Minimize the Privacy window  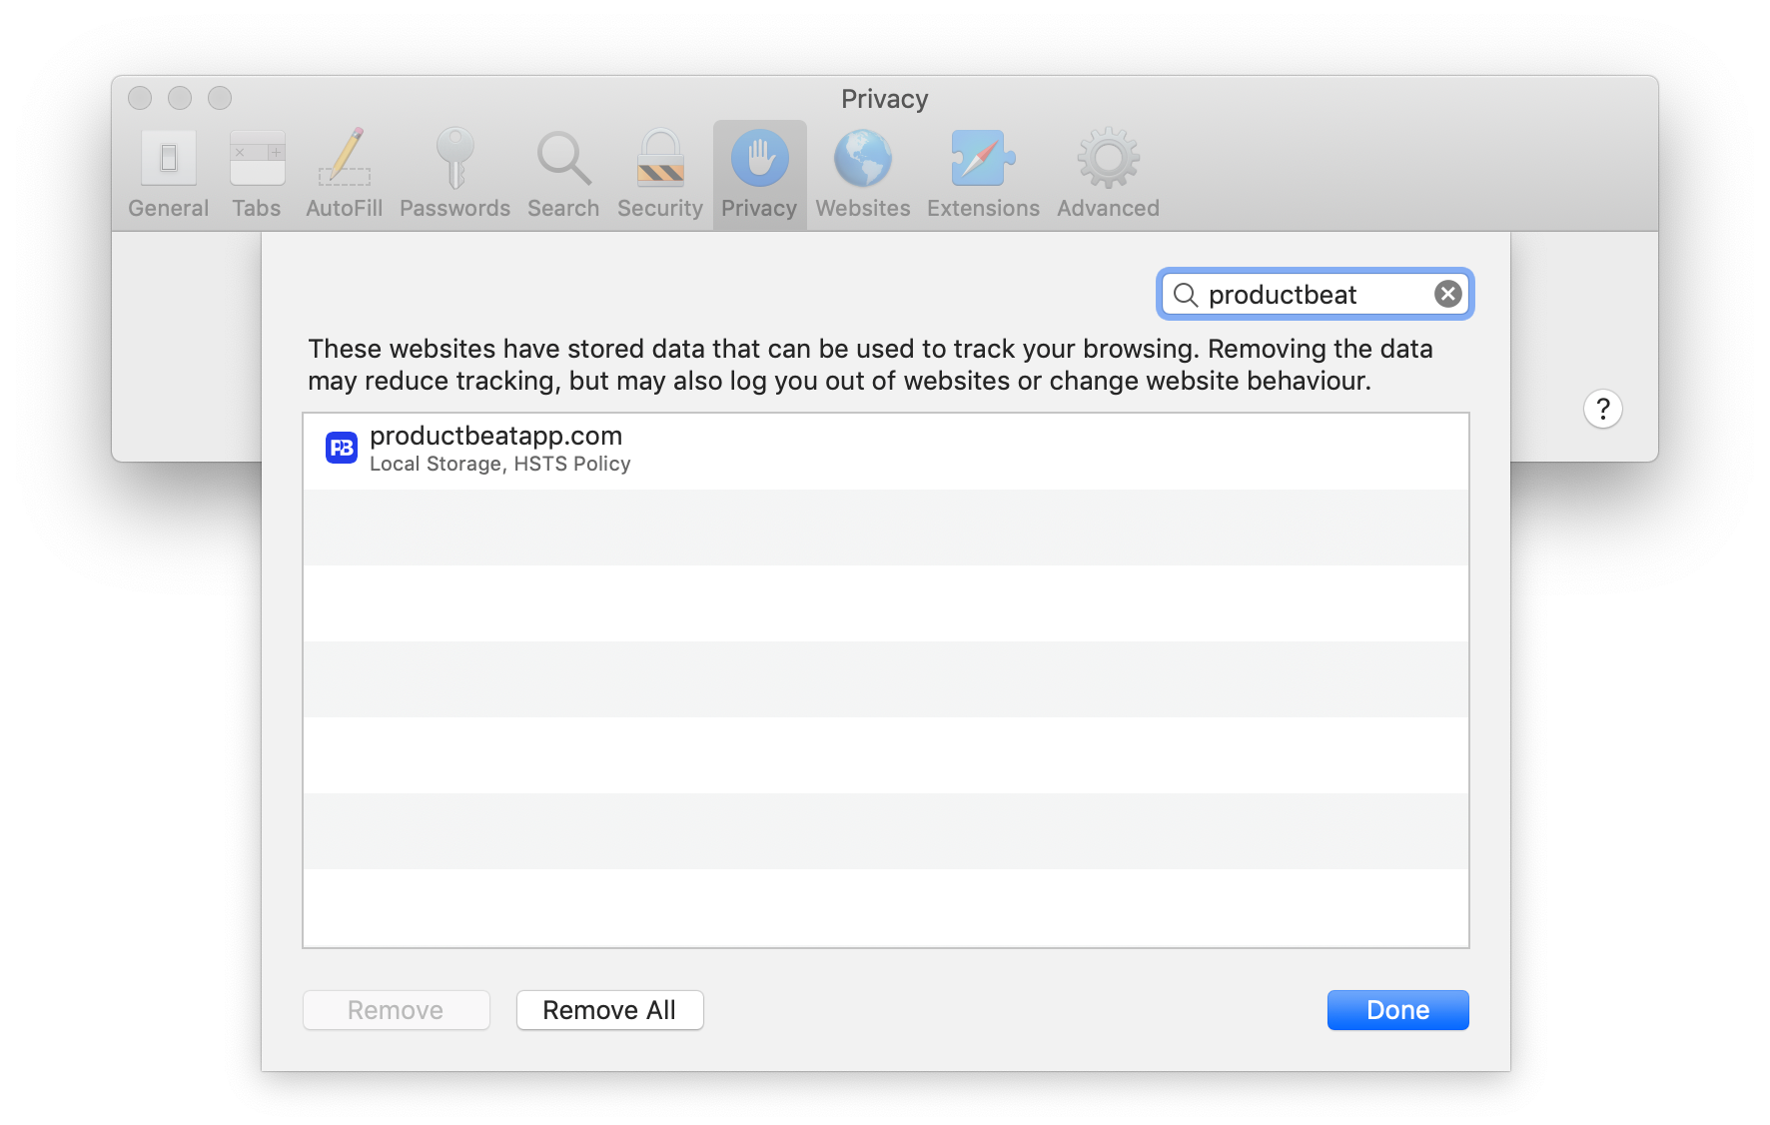point(180,98)
